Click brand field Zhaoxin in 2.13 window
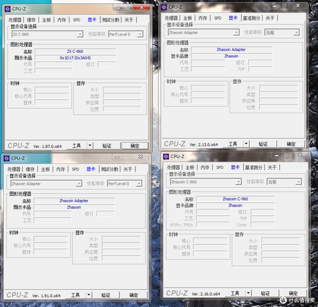 tap(232, 56)
